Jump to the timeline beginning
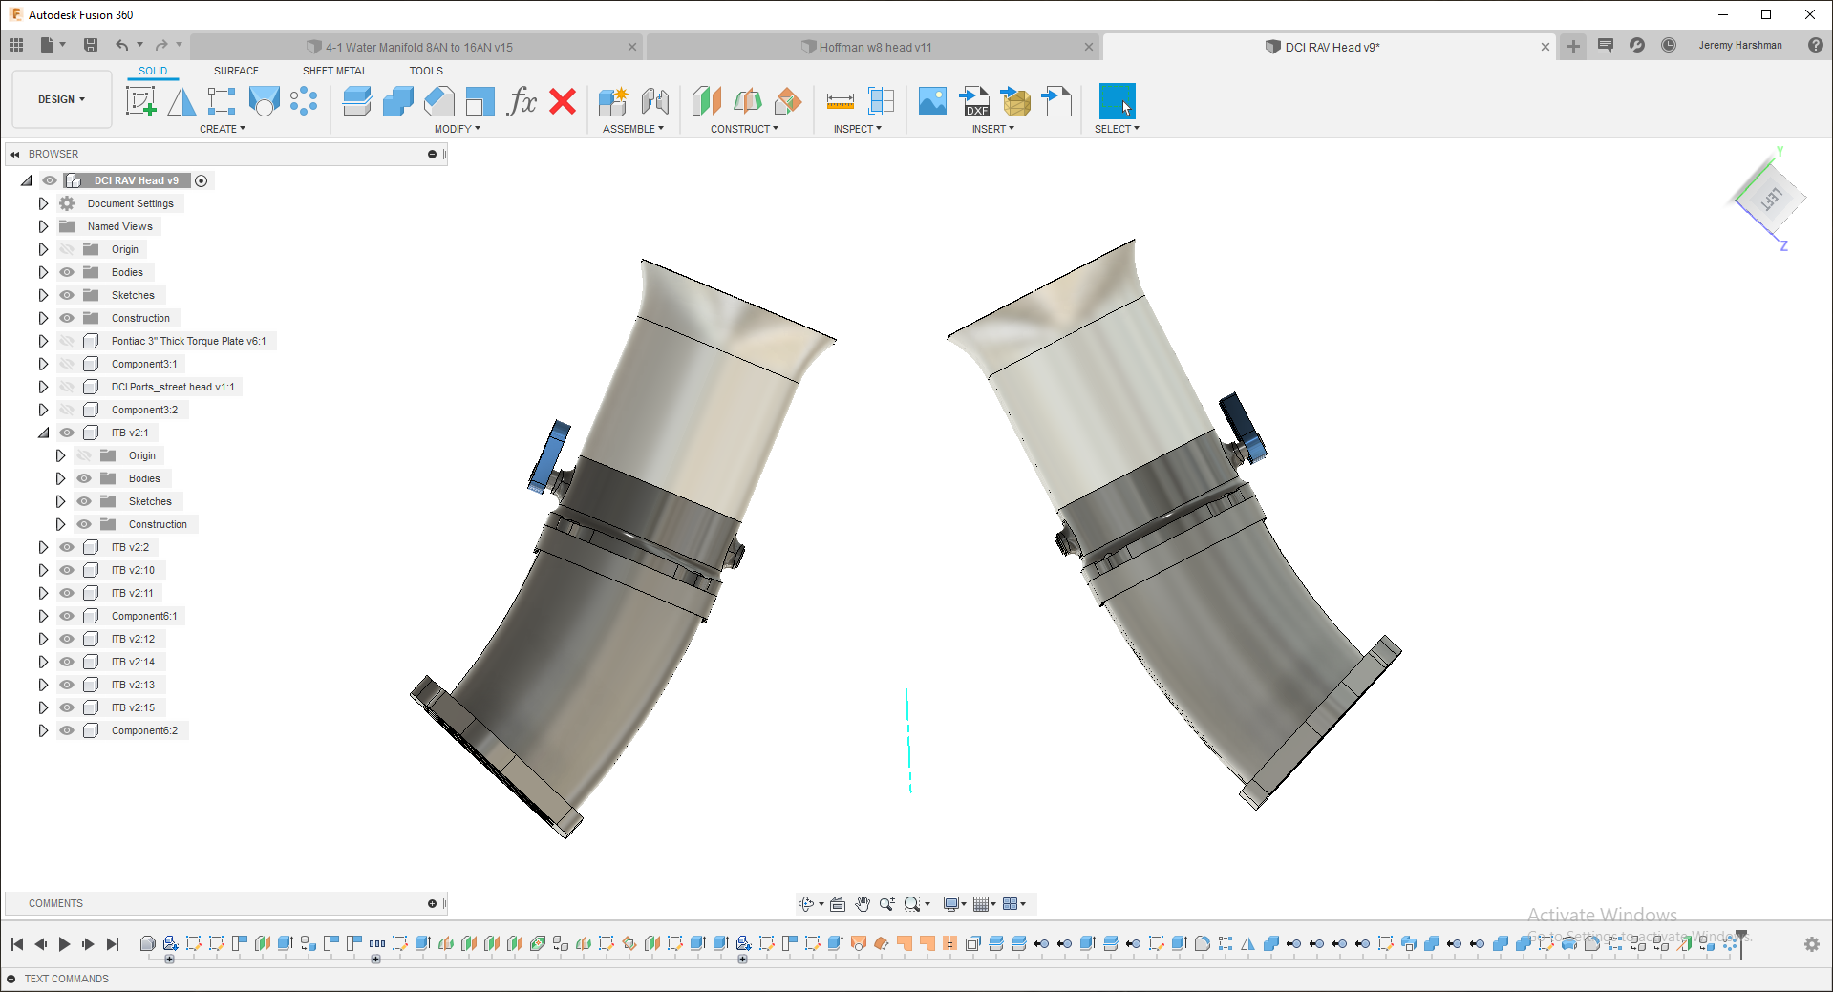Screen dimensions: 1833x992 tap(17, 944)
